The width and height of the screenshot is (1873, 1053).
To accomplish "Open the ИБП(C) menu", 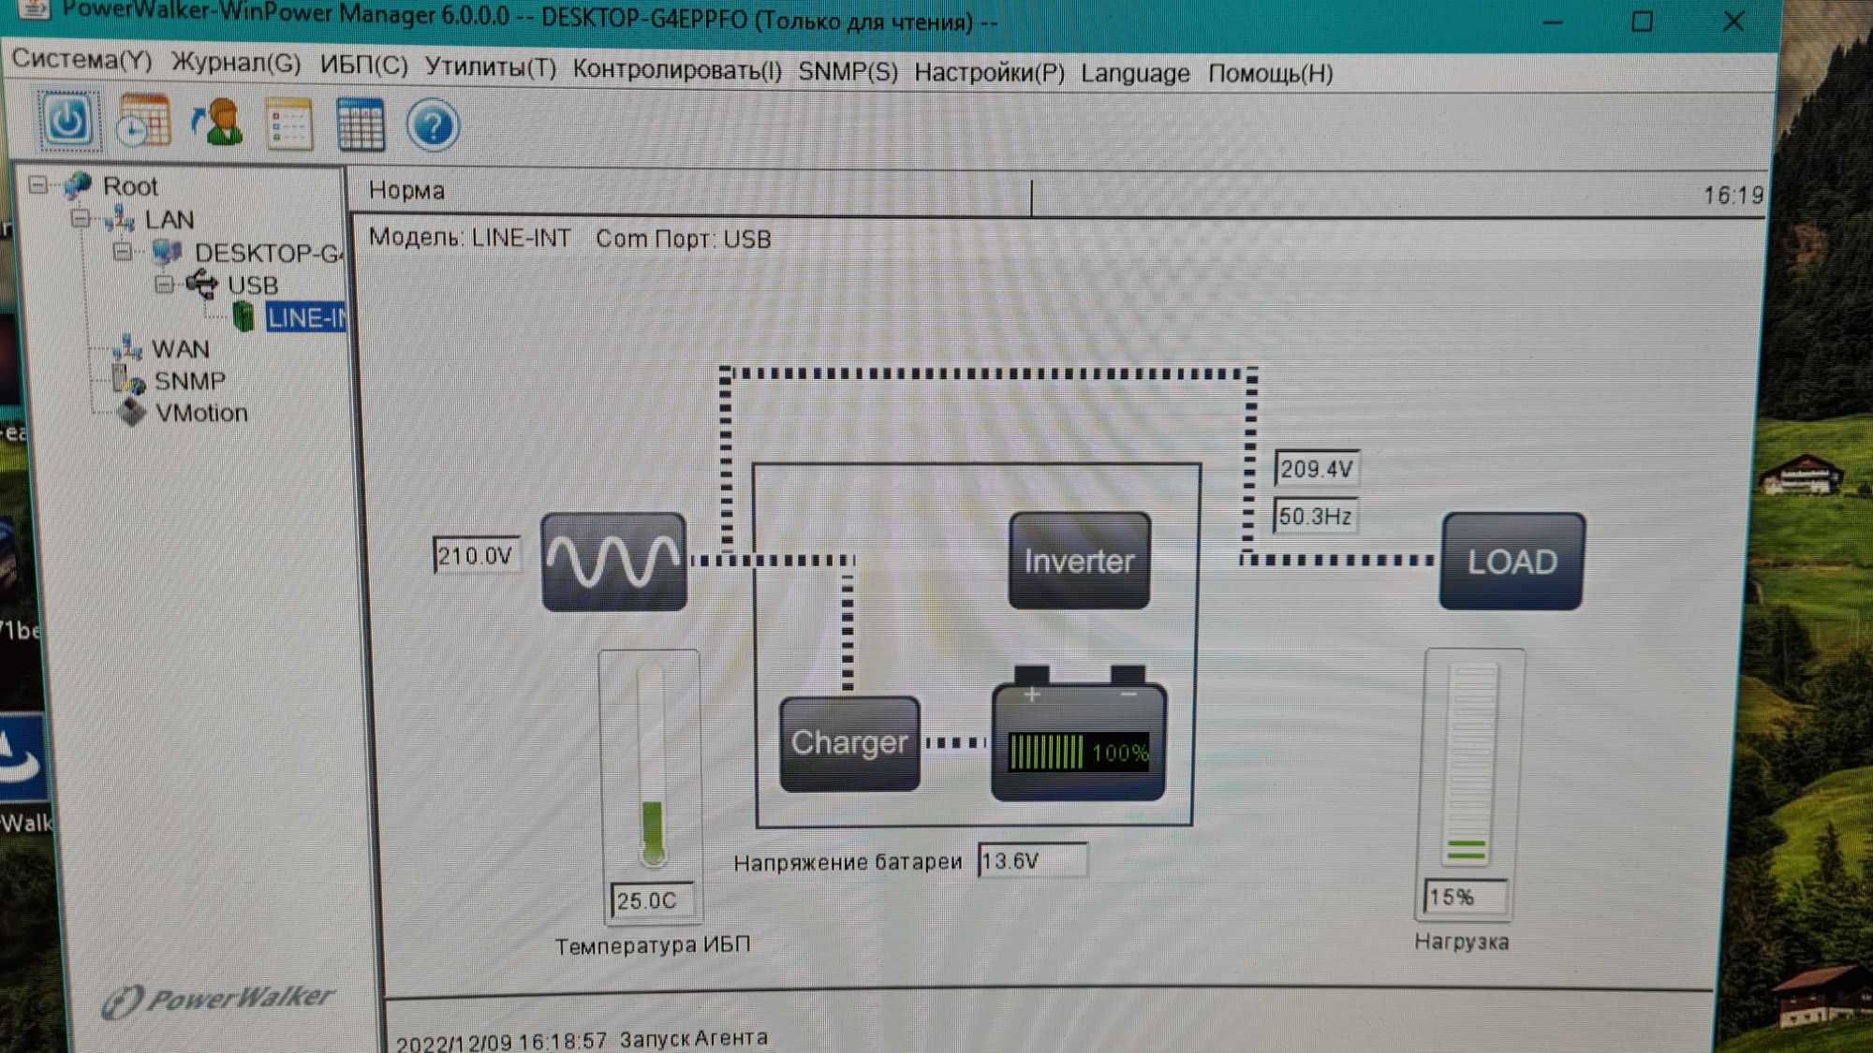I will pos(364,66).
